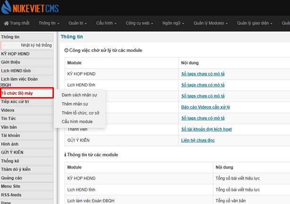Open Công cụ web menu

(x=141, y=23)
